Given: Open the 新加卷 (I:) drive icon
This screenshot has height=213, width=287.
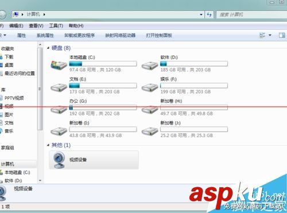Looking at the screenshot, I should [x=59, y=131].
